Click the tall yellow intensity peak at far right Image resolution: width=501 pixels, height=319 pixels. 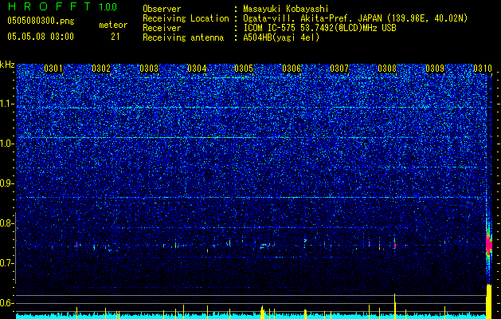[489, 301]
